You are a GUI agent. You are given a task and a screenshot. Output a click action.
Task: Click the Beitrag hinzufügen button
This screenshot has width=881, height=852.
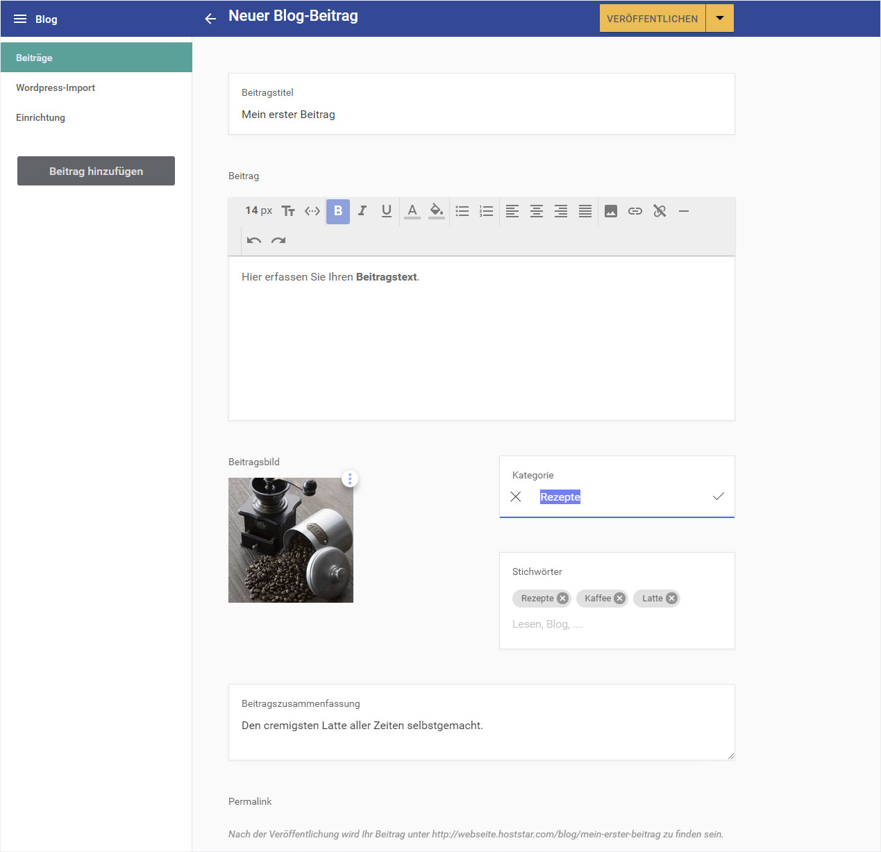point(96,171)
